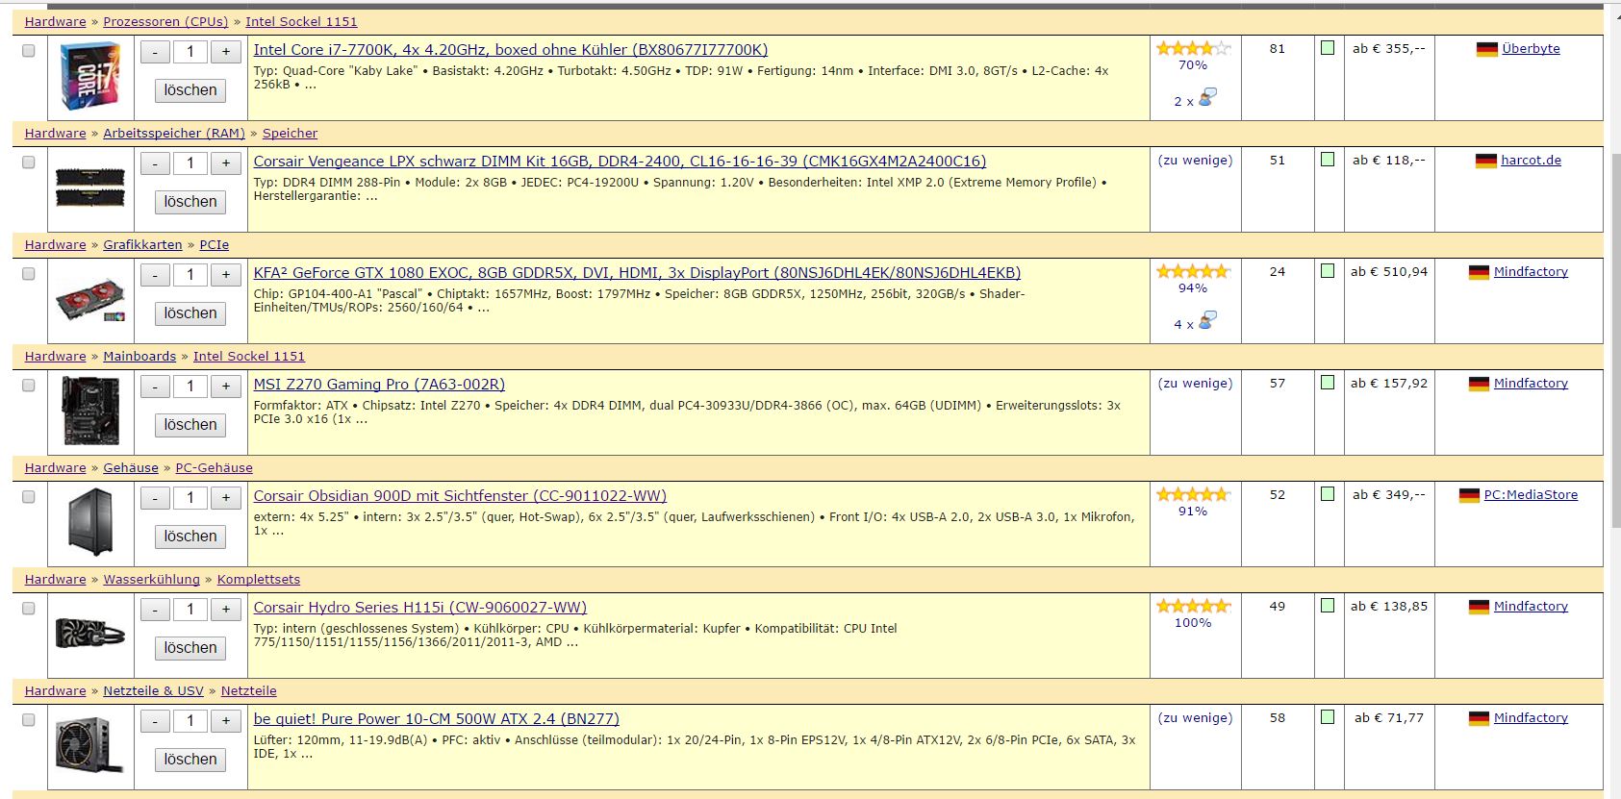Open be quiet! power supply thumbnail
Viewport: 1621px width, 799px height.
tap(90, 745)
